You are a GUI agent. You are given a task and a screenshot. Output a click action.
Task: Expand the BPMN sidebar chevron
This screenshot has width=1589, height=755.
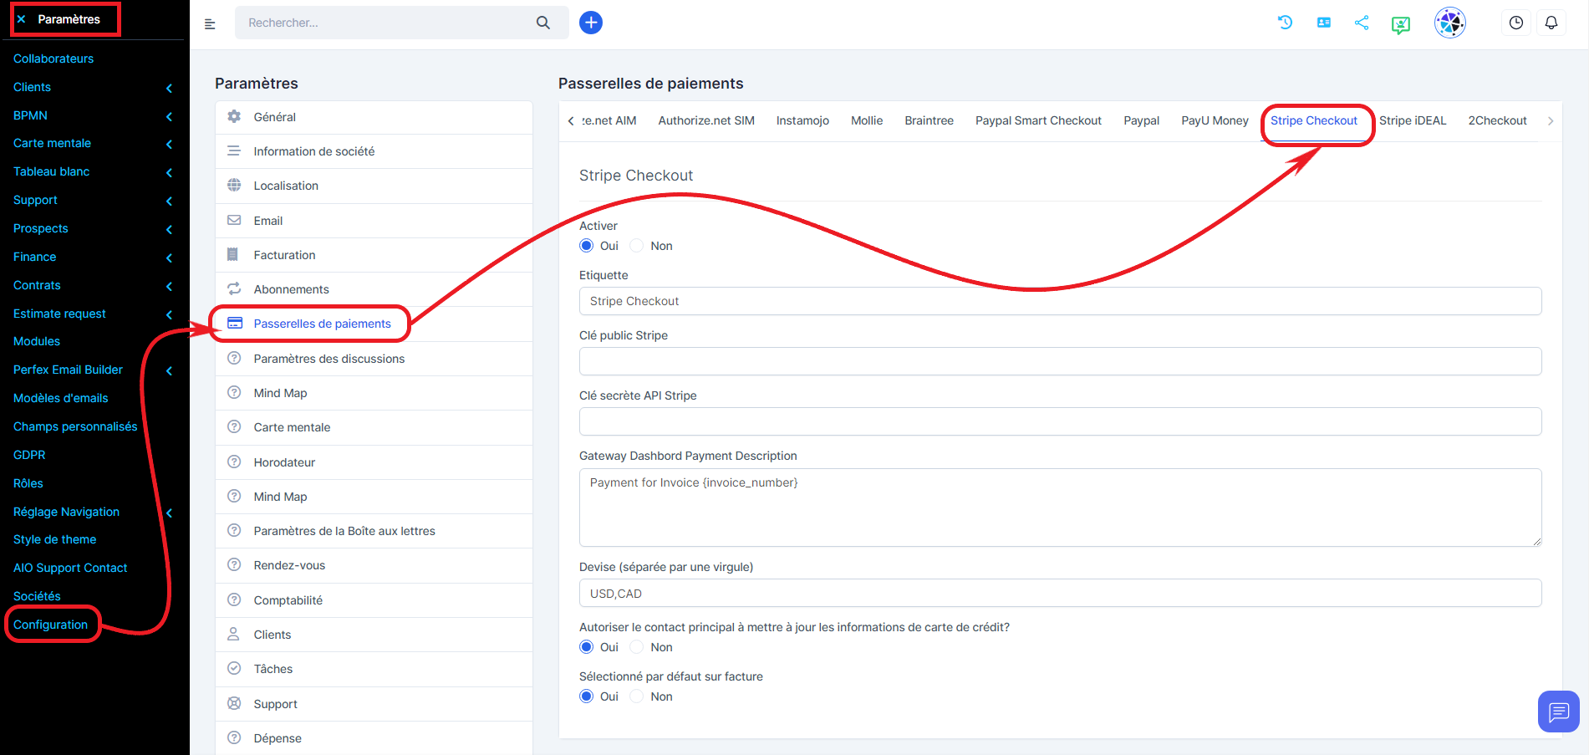coord(170,116)
